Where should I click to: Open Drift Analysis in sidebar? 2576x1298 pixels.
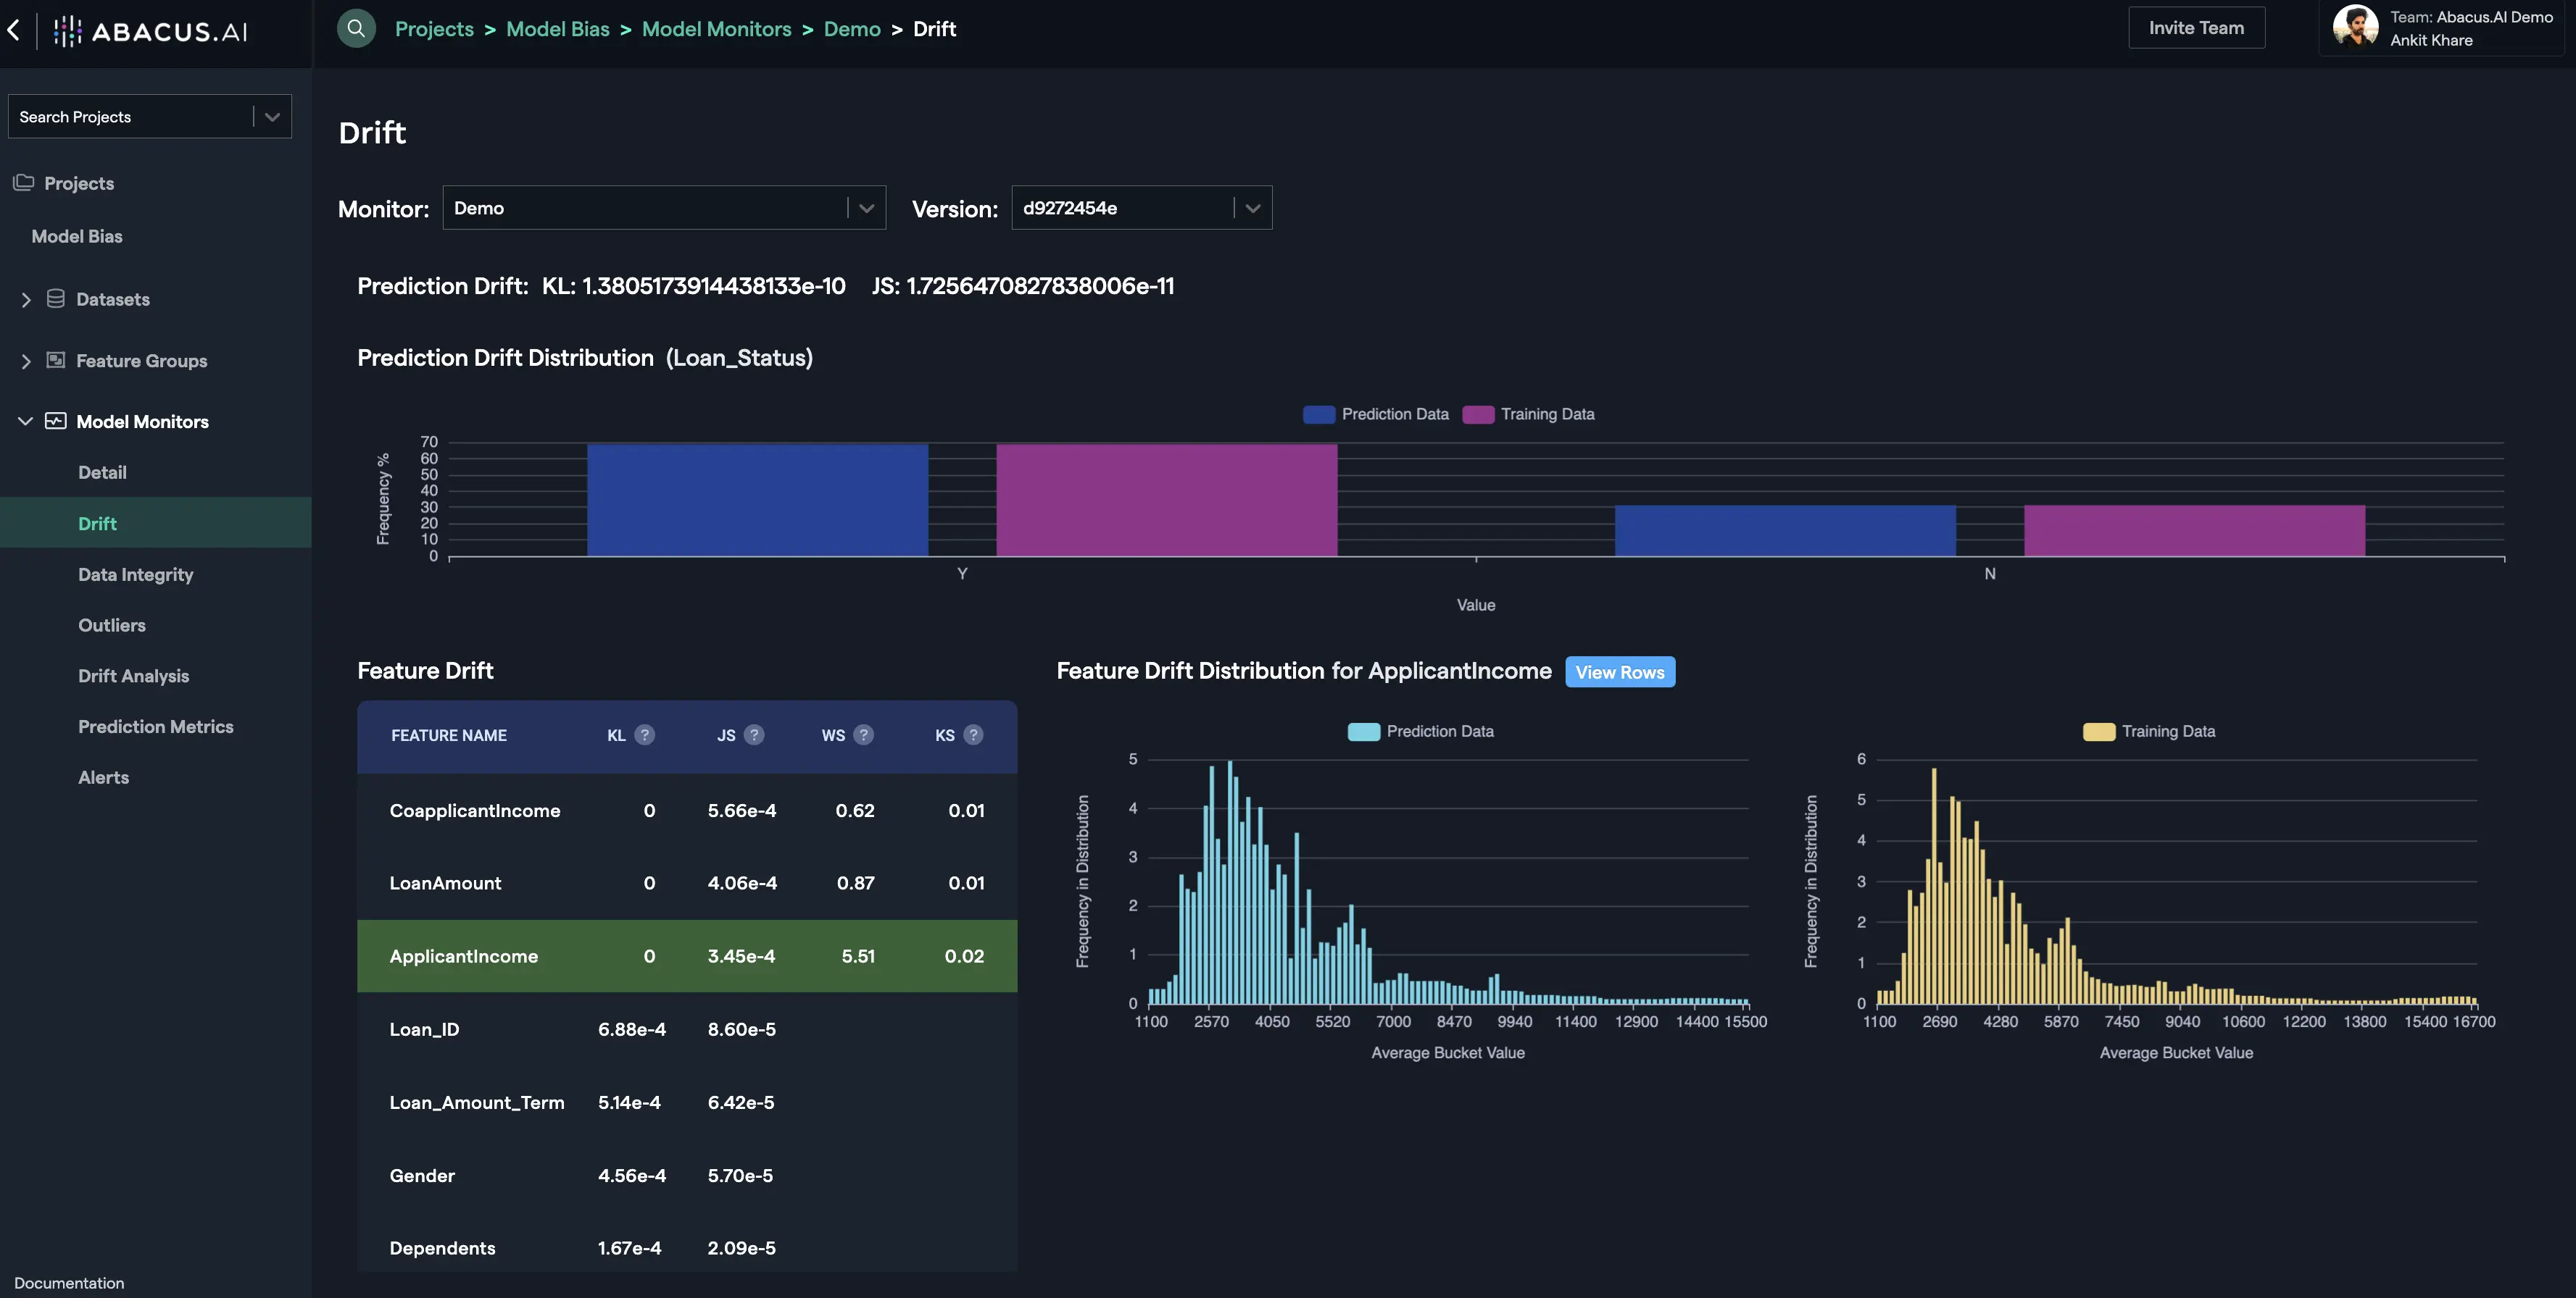[x=133, y=677]
